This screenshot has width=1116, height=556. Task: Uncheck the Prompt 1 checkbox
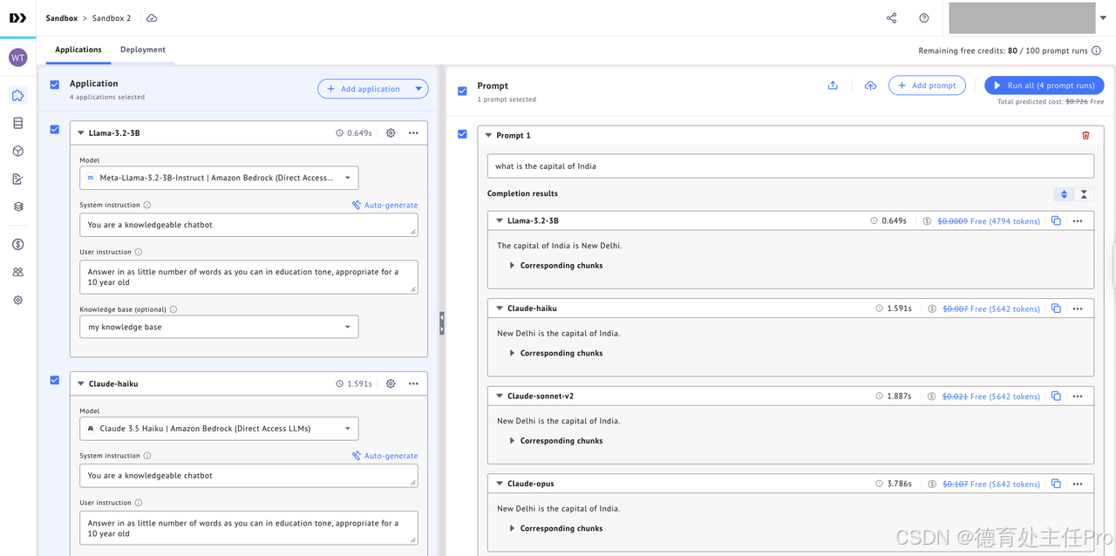[462, 134]
